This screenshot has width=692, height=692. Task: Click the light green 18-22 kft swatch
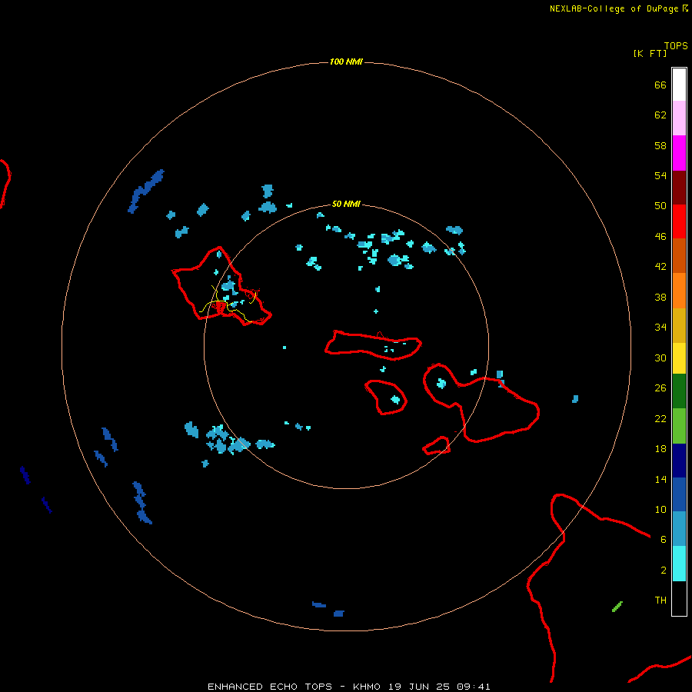pos(679,426)
